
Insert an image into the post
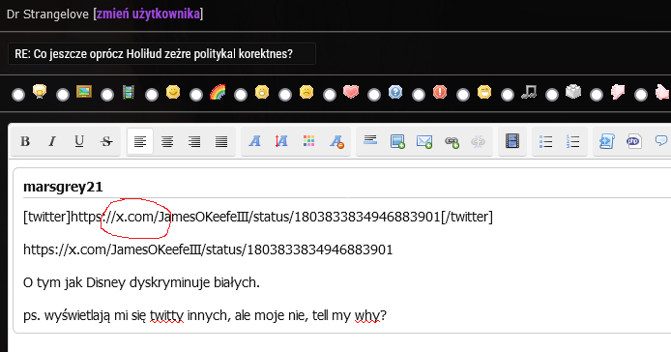pos(397,141)
